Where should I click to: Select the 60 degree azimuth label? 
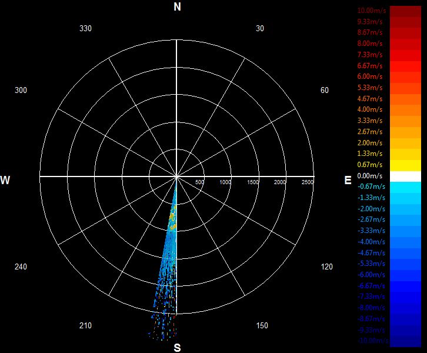click(x=324, y=90)
